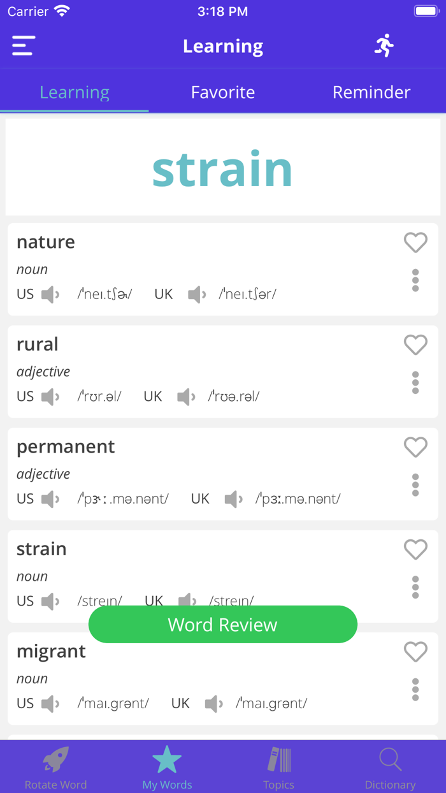Image resolution: width=446 pixels, height=793 pixels.
Task: Play UK pronunciation of rural
Action: (185, 396)
